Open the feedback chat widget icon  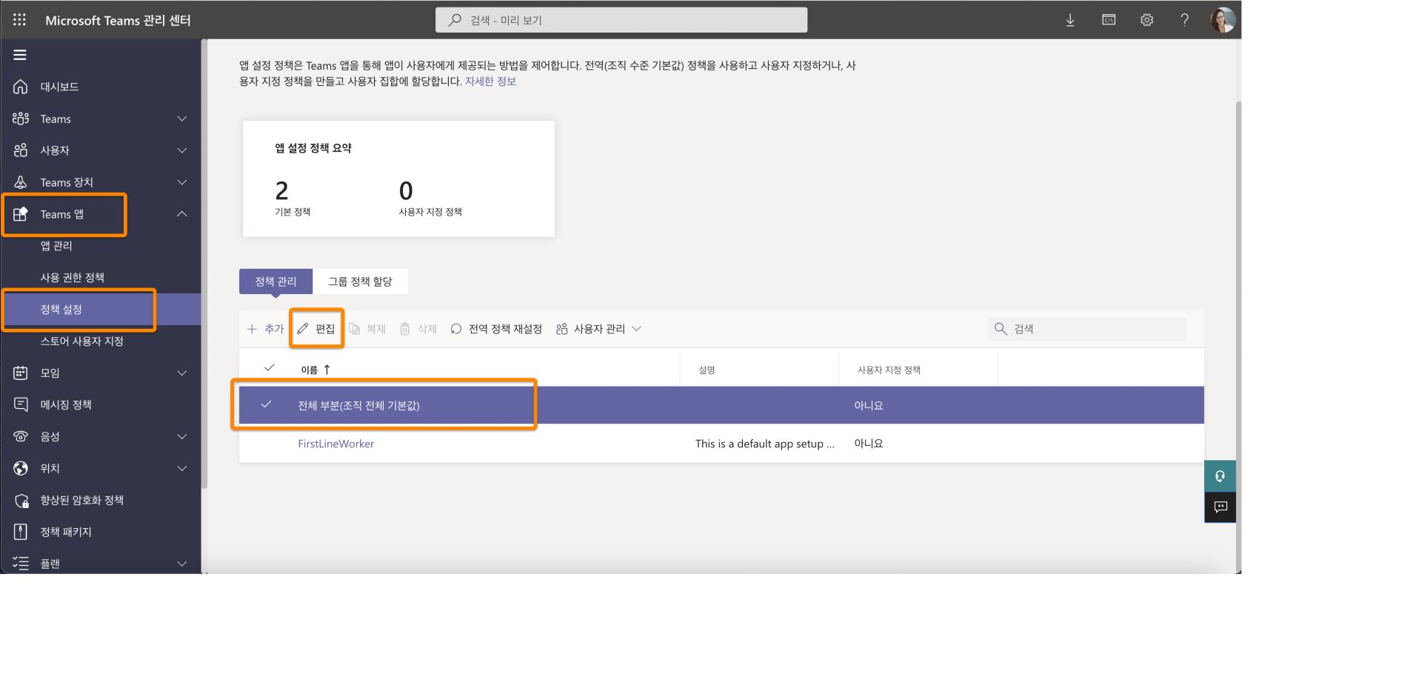pyautogui.click(x=1220, y=507)
